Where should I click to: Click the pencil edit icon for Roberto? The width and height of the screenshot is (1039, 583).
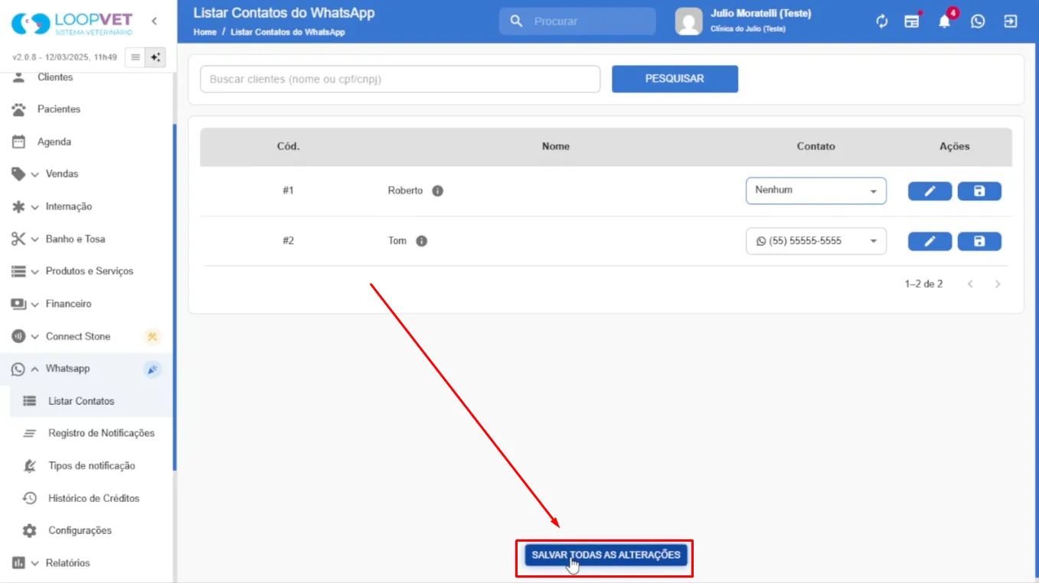(930, 191)
